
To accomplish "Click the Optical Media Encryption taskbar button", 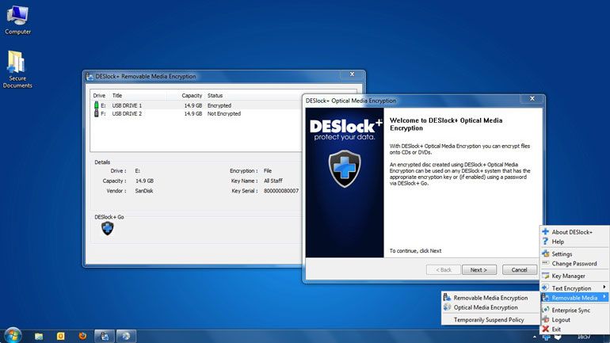I will coord(125,336).
